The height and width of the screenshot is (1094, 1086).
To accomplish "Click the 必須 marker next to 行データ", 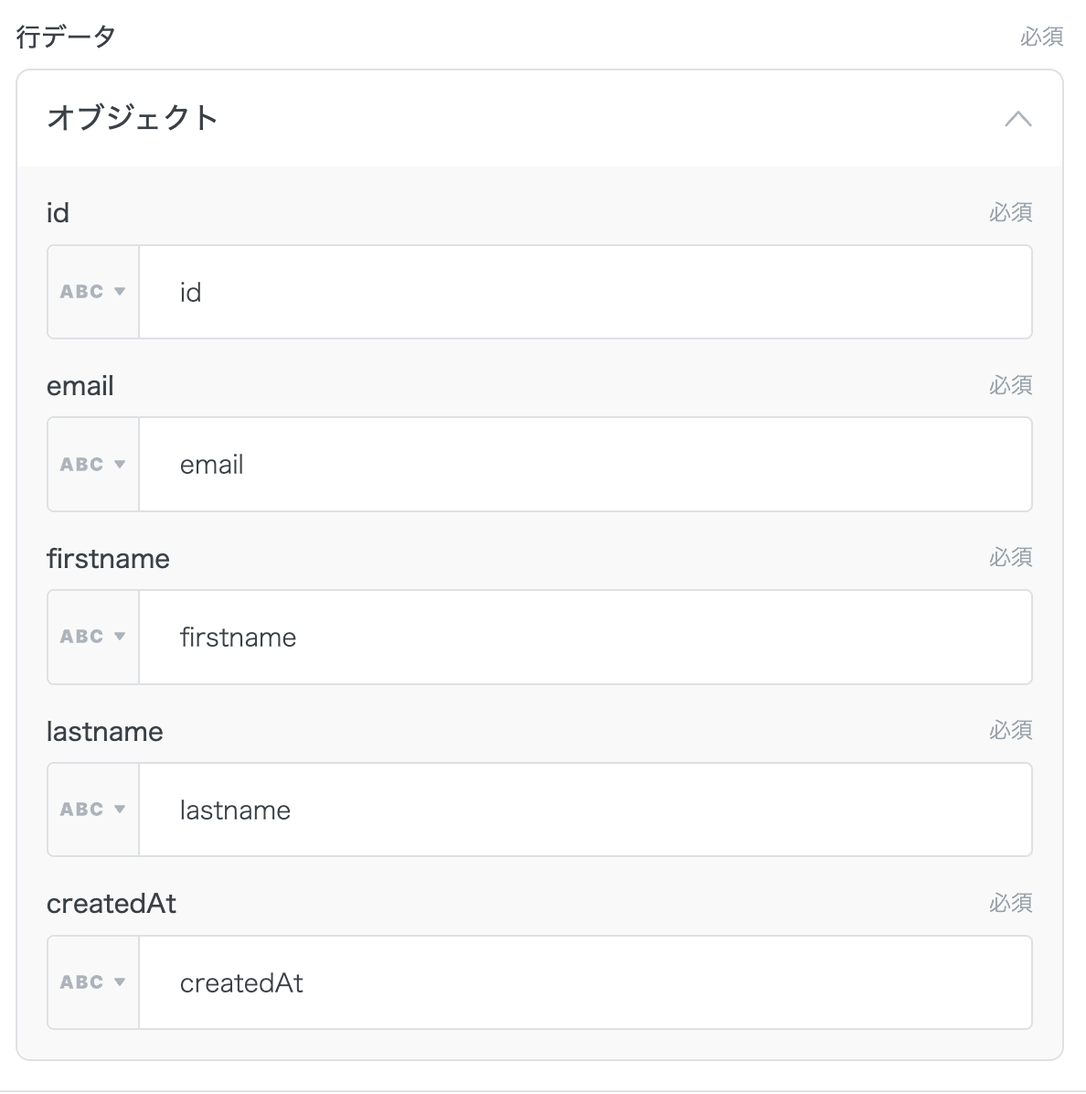I will [1041, 37].
